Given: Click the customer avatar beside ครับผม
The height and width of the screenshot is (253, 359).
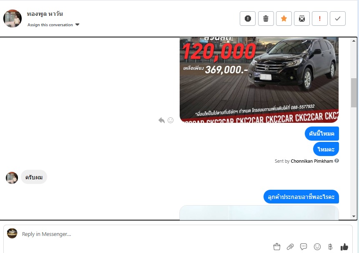Looking at the screenshot, I should [12, 178].
